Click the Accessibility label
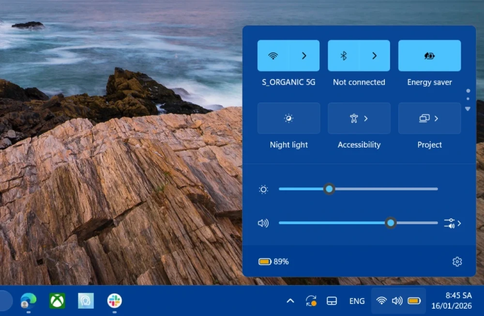Screen dimensions: 484x316 [x=359, y=145]
